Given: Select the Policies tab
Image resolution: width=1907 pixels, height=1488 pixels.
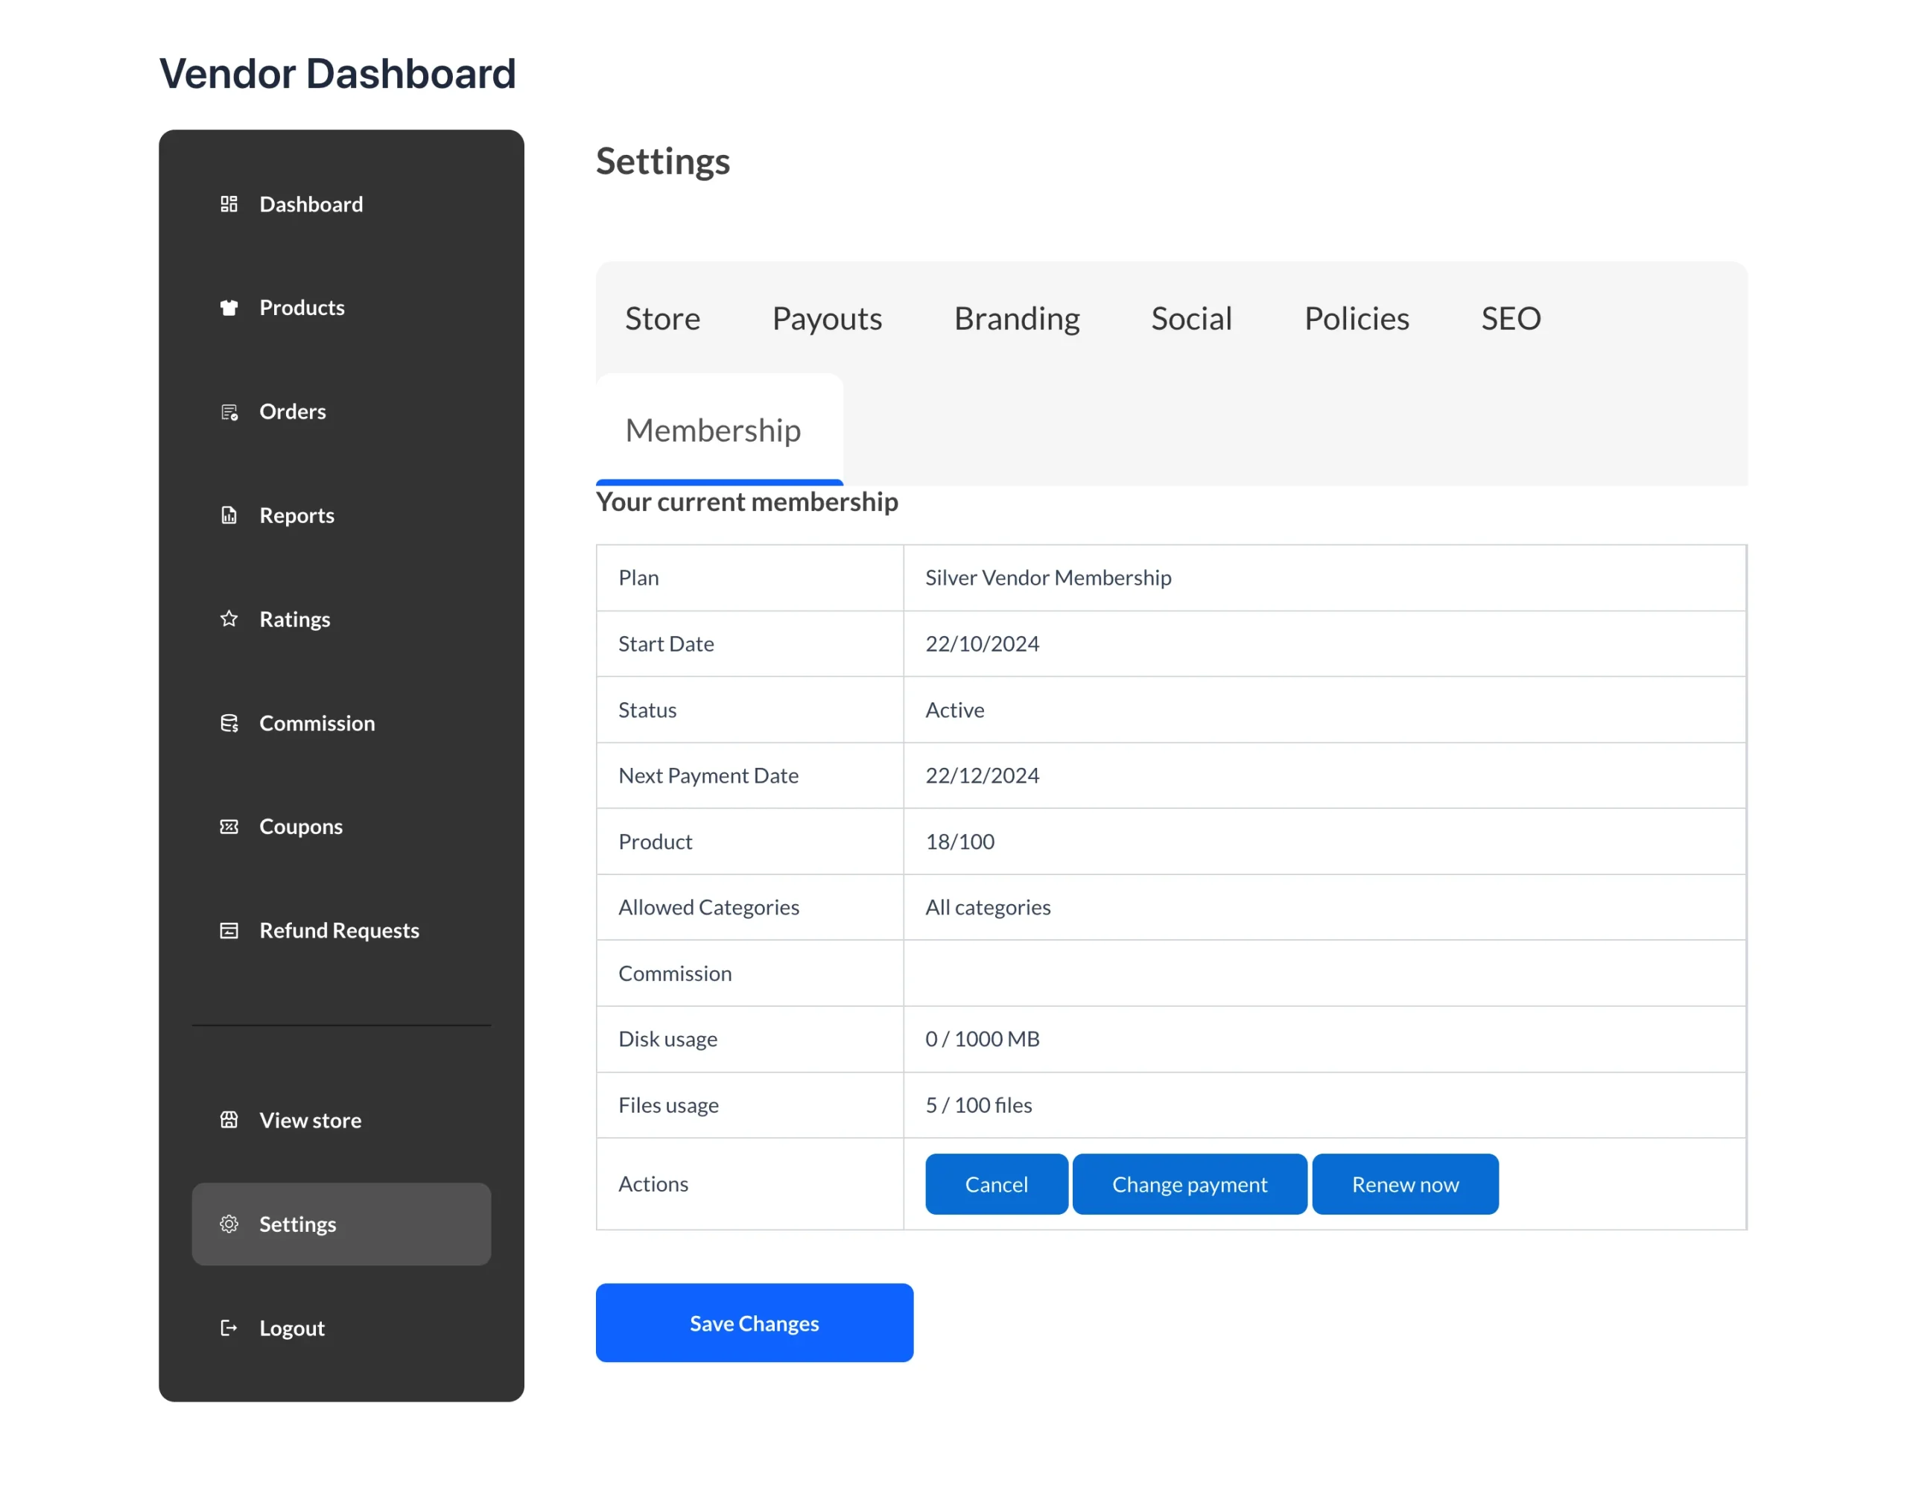Looking at the screenshot, I should click(x=1356, y=319).
